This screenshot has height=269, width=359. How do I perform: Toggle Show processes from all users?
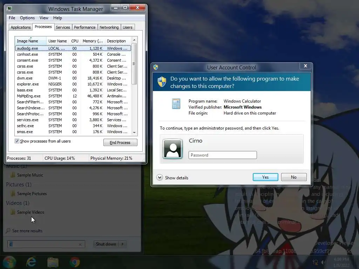click(17, 141)
